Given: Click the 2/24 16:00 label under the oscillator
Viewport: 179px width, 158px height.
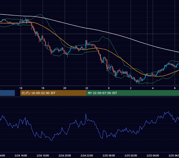Looking at the screenshot, I should pyautogui.click(x=21, y=155).
